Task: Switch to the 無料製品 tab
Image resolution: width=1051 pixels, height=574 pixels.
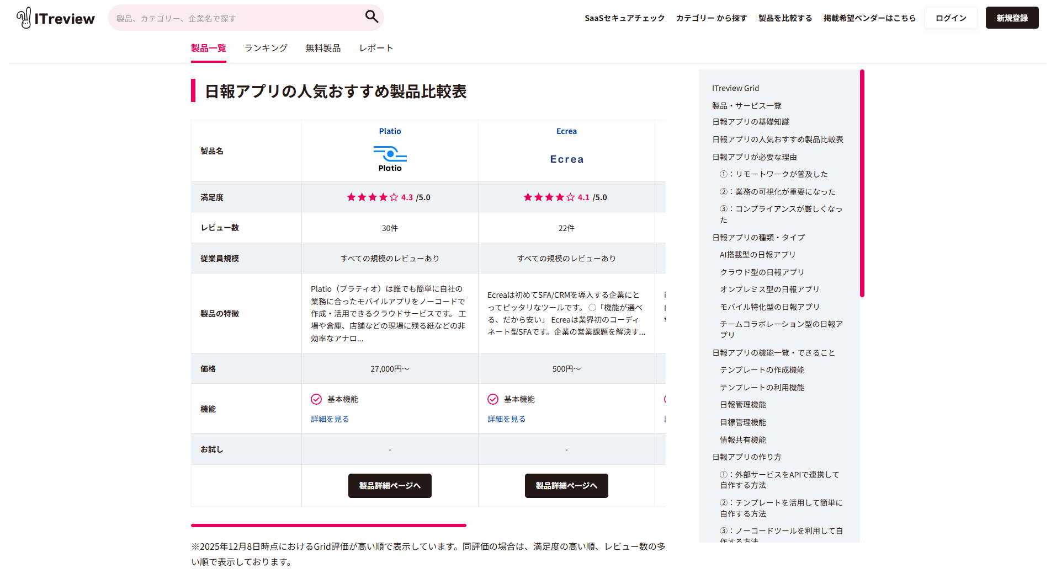Action: tap(323, 49)
